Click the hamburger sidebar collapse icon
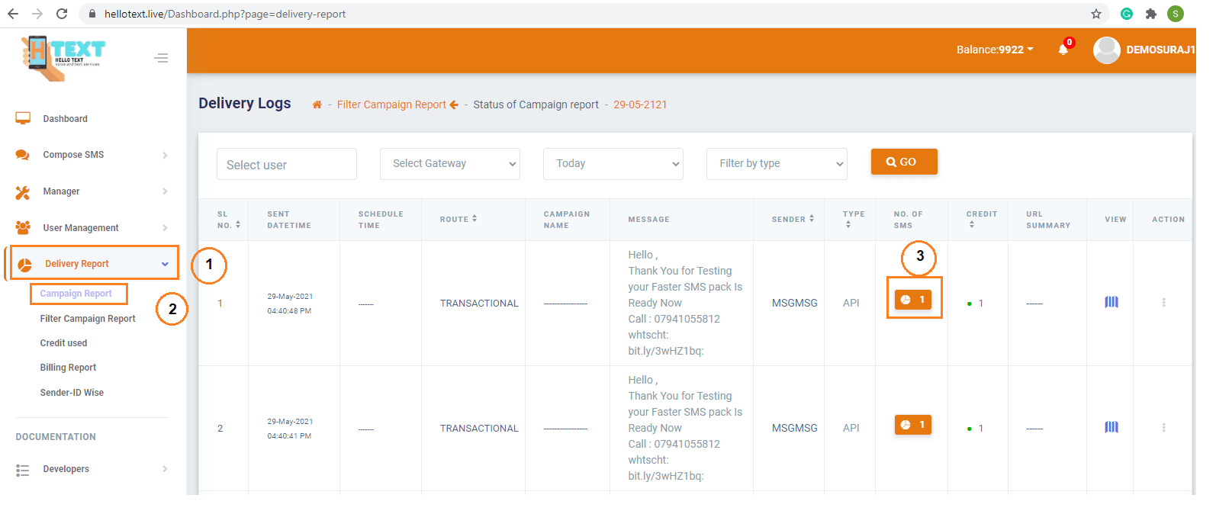Screen dimensions: 1216x527 click(x=161, y=58)
